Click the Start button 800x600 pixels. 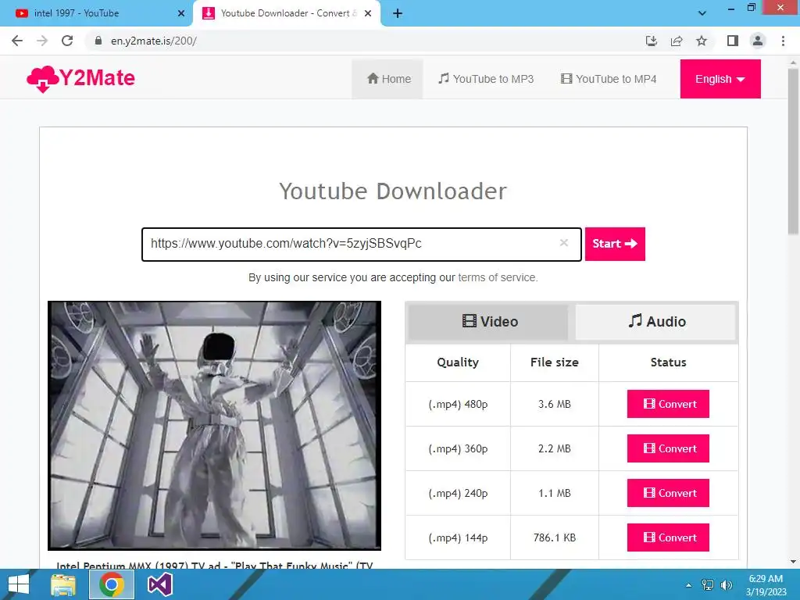point(615,244)
